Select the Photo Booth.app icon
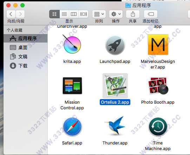The width and height of the screenshot is (190, 155). tap(158, 86)
